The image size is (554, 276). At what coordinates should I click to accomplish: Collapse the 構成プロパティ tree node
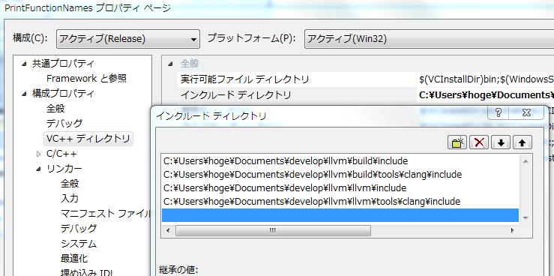click(x=24, y=94)
